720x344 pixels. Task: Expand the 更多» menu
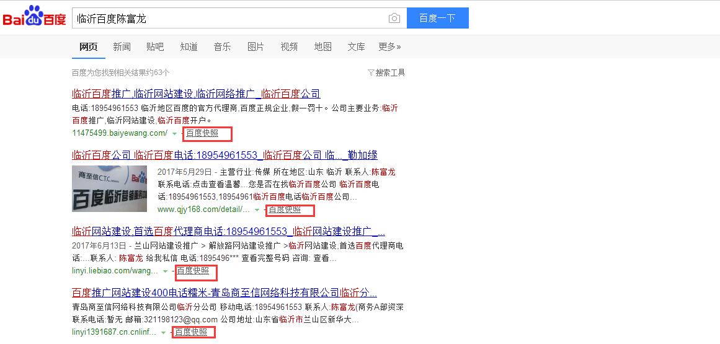(x=389, y=46)
